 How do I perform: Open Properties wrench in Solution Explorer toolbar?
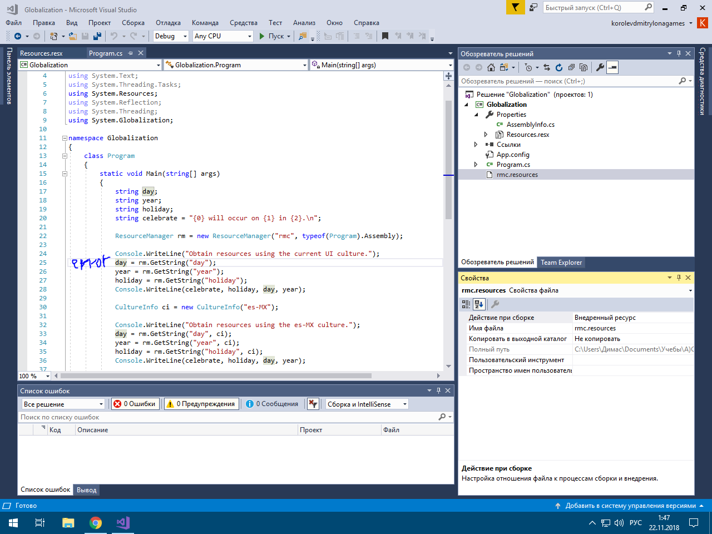pyautogui.click(x=600, y=67)
